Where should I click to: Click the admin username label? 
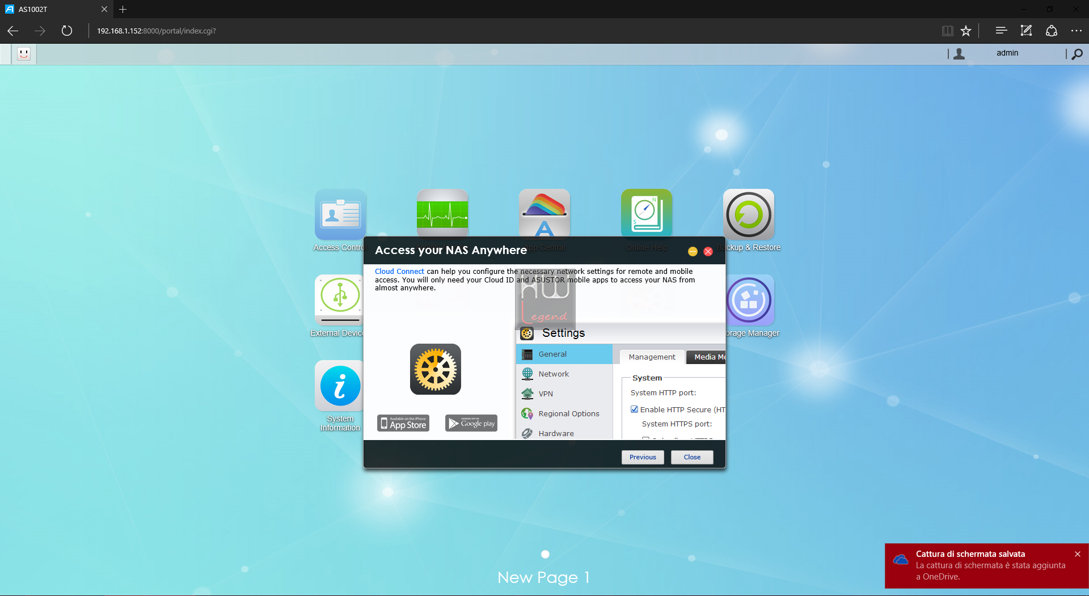point(1007,53)
